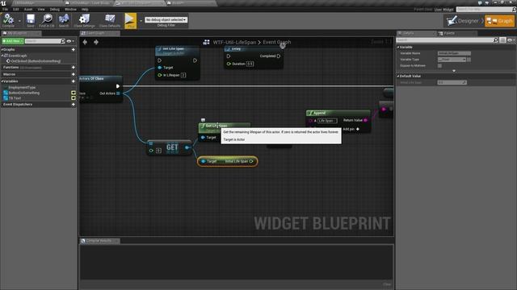Add a new function with Functions plus
This screenshot has height=290, width=517.
74,67
